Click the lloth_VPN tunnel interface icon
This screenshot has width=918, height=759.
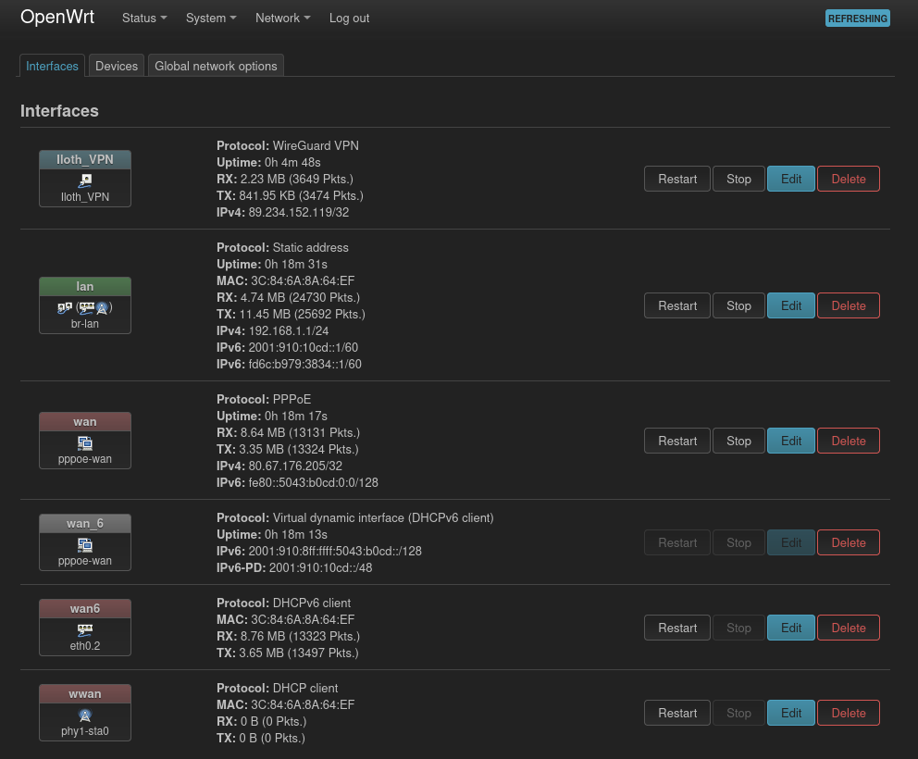[x=85, y=180]
